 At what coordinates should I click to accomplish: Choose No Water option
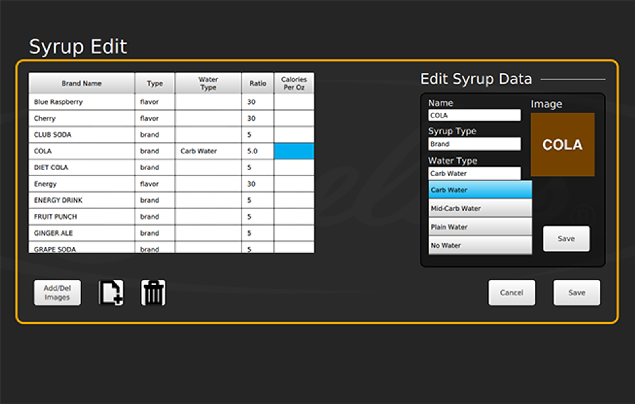[480, 245]
